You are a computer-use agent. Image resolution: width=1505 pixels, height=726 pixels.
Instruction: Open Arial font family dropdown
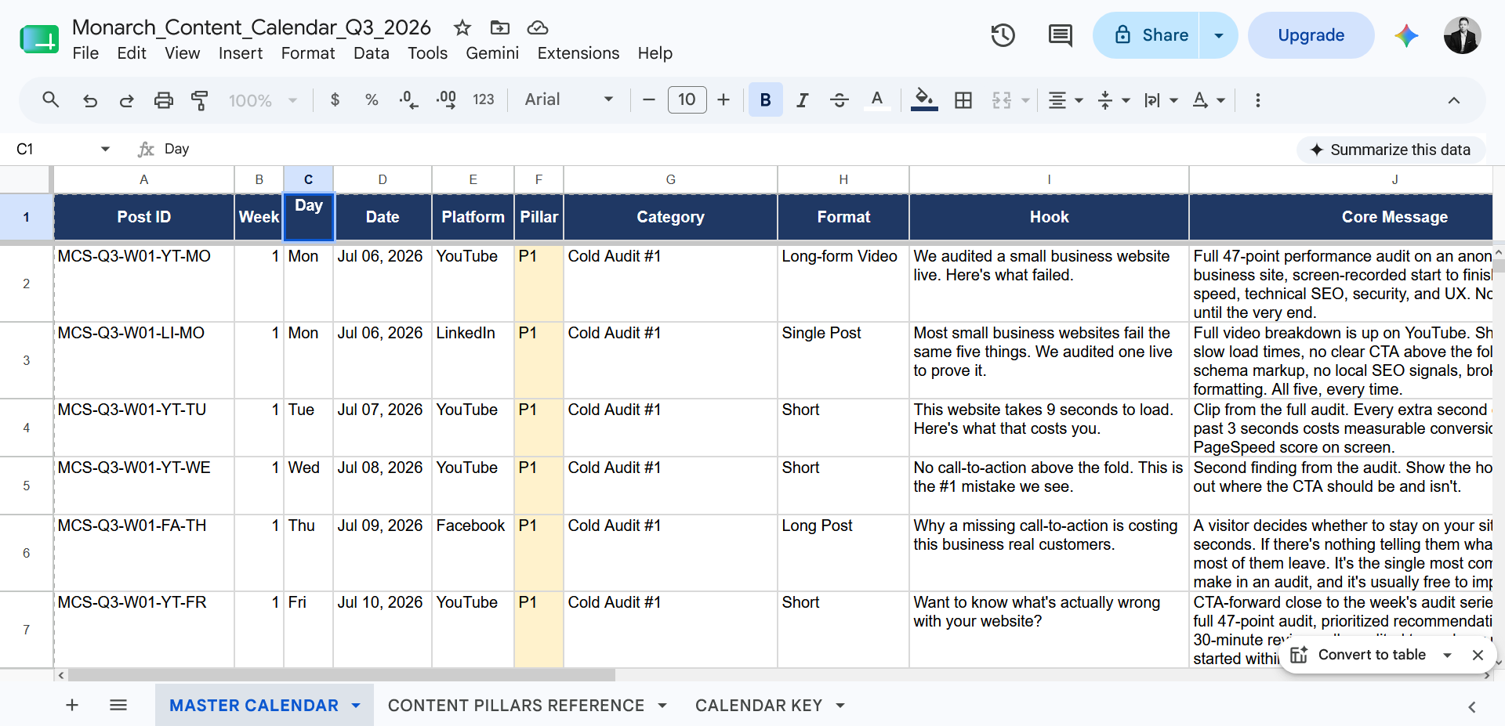pyautogui.click(x=568, y=100)
